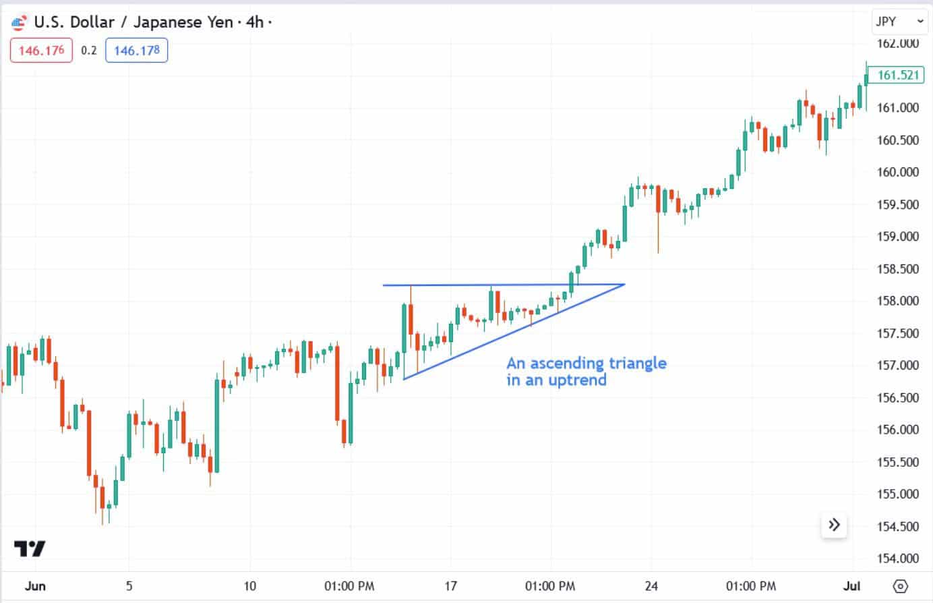Click the double-chevron expand arrows
Viewport: 933px width, 603px height.
[834, 525]
